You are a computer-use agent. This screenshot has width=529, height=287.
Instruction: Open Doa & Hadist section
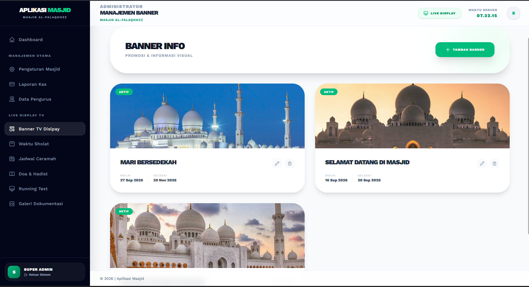pyautogui.click(x=45, y=174)
